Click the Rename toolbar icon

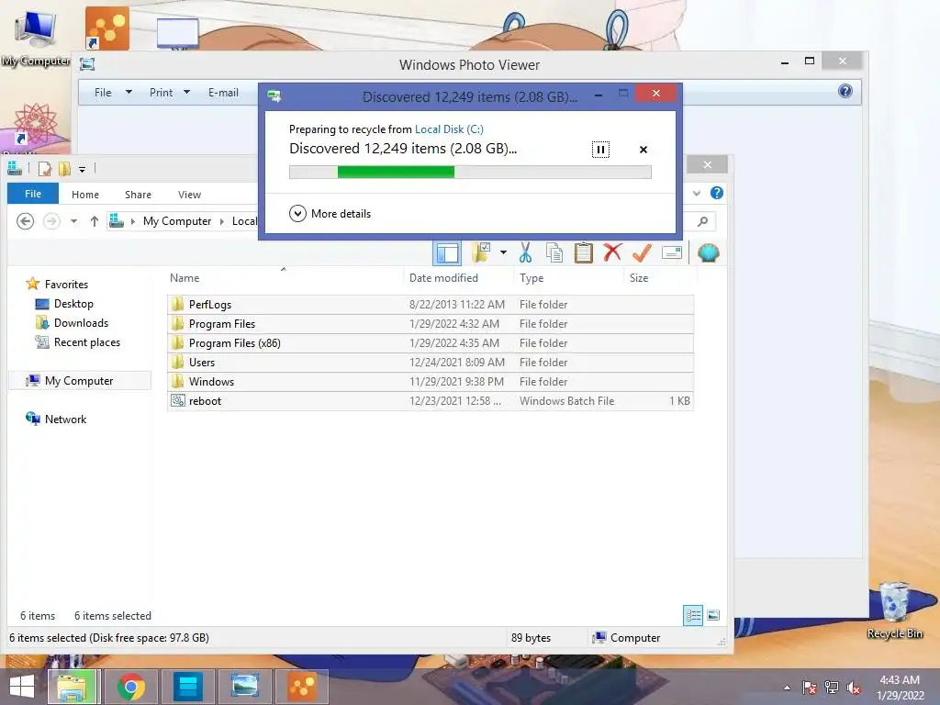pos(671,252)
